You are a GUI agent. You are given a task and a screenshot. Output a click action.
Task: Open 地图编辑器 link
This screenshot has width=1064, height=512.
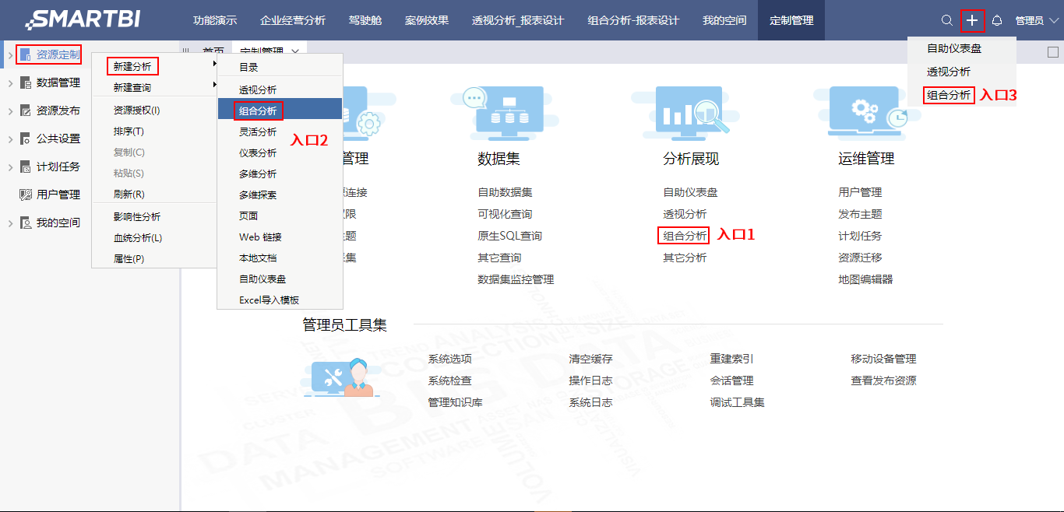(866, 279)
